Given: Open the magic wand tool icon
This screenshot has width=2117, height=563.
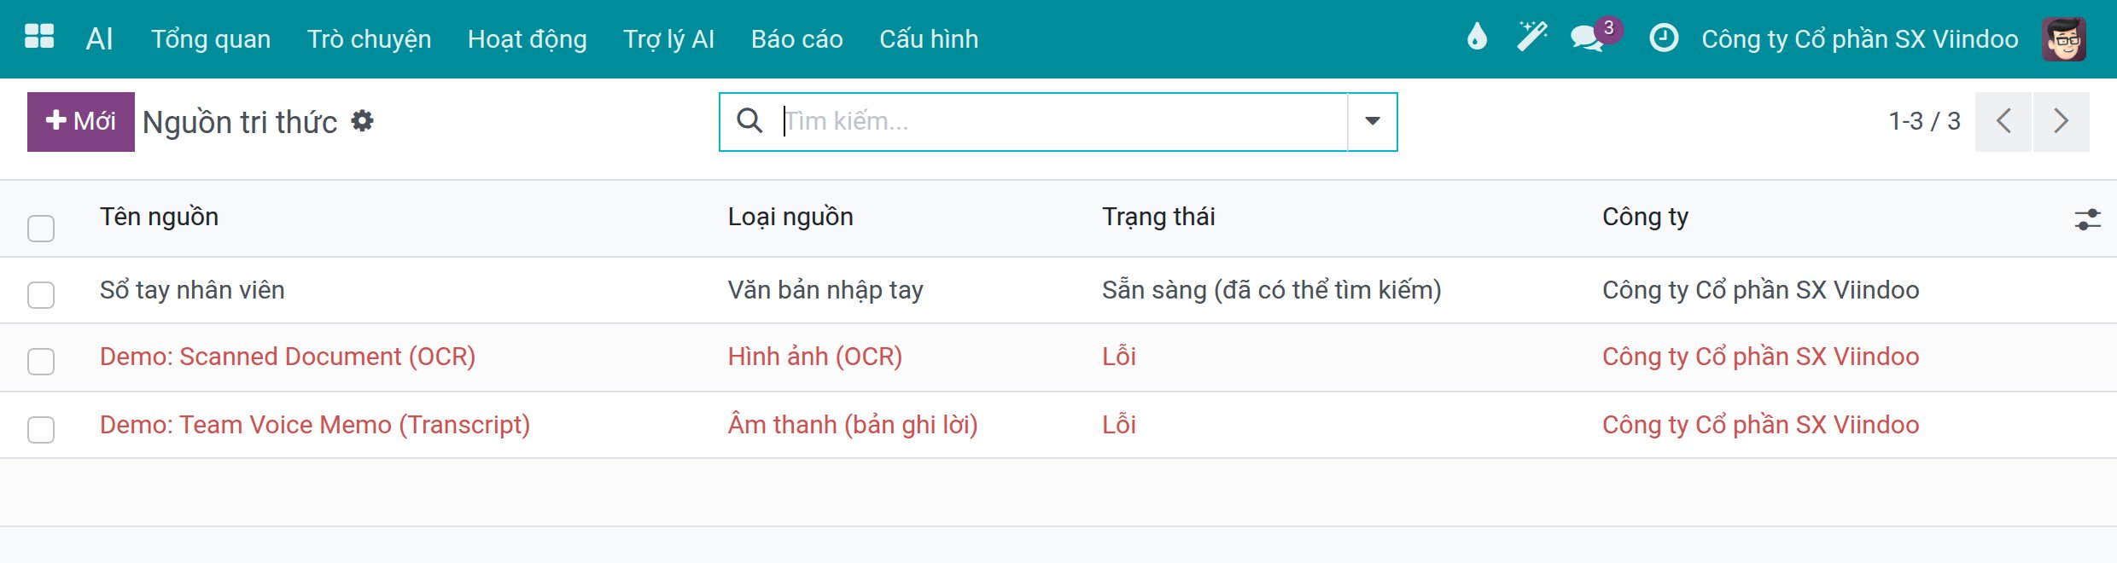Looking at the screenshot, I should click(x=1531, y=38).
